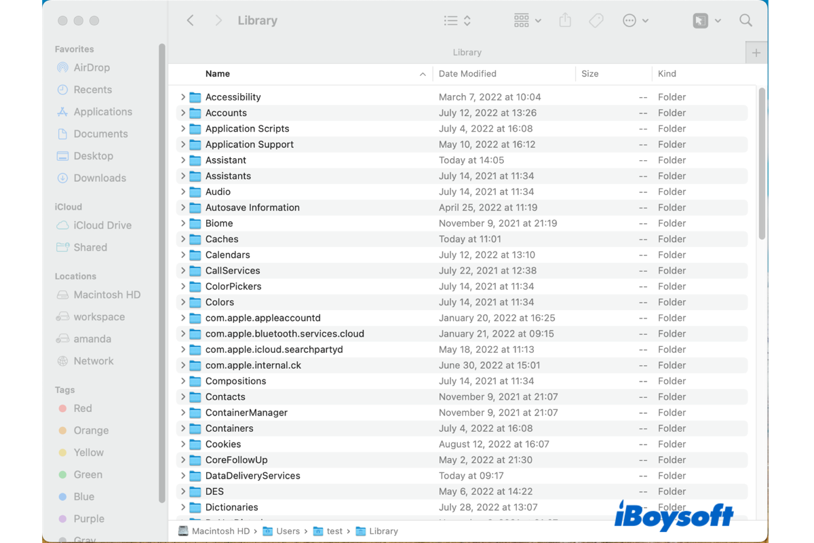
Task: Click the Tags icon in the toolbar
Action: pyautogui.click(x=596, y=20)
